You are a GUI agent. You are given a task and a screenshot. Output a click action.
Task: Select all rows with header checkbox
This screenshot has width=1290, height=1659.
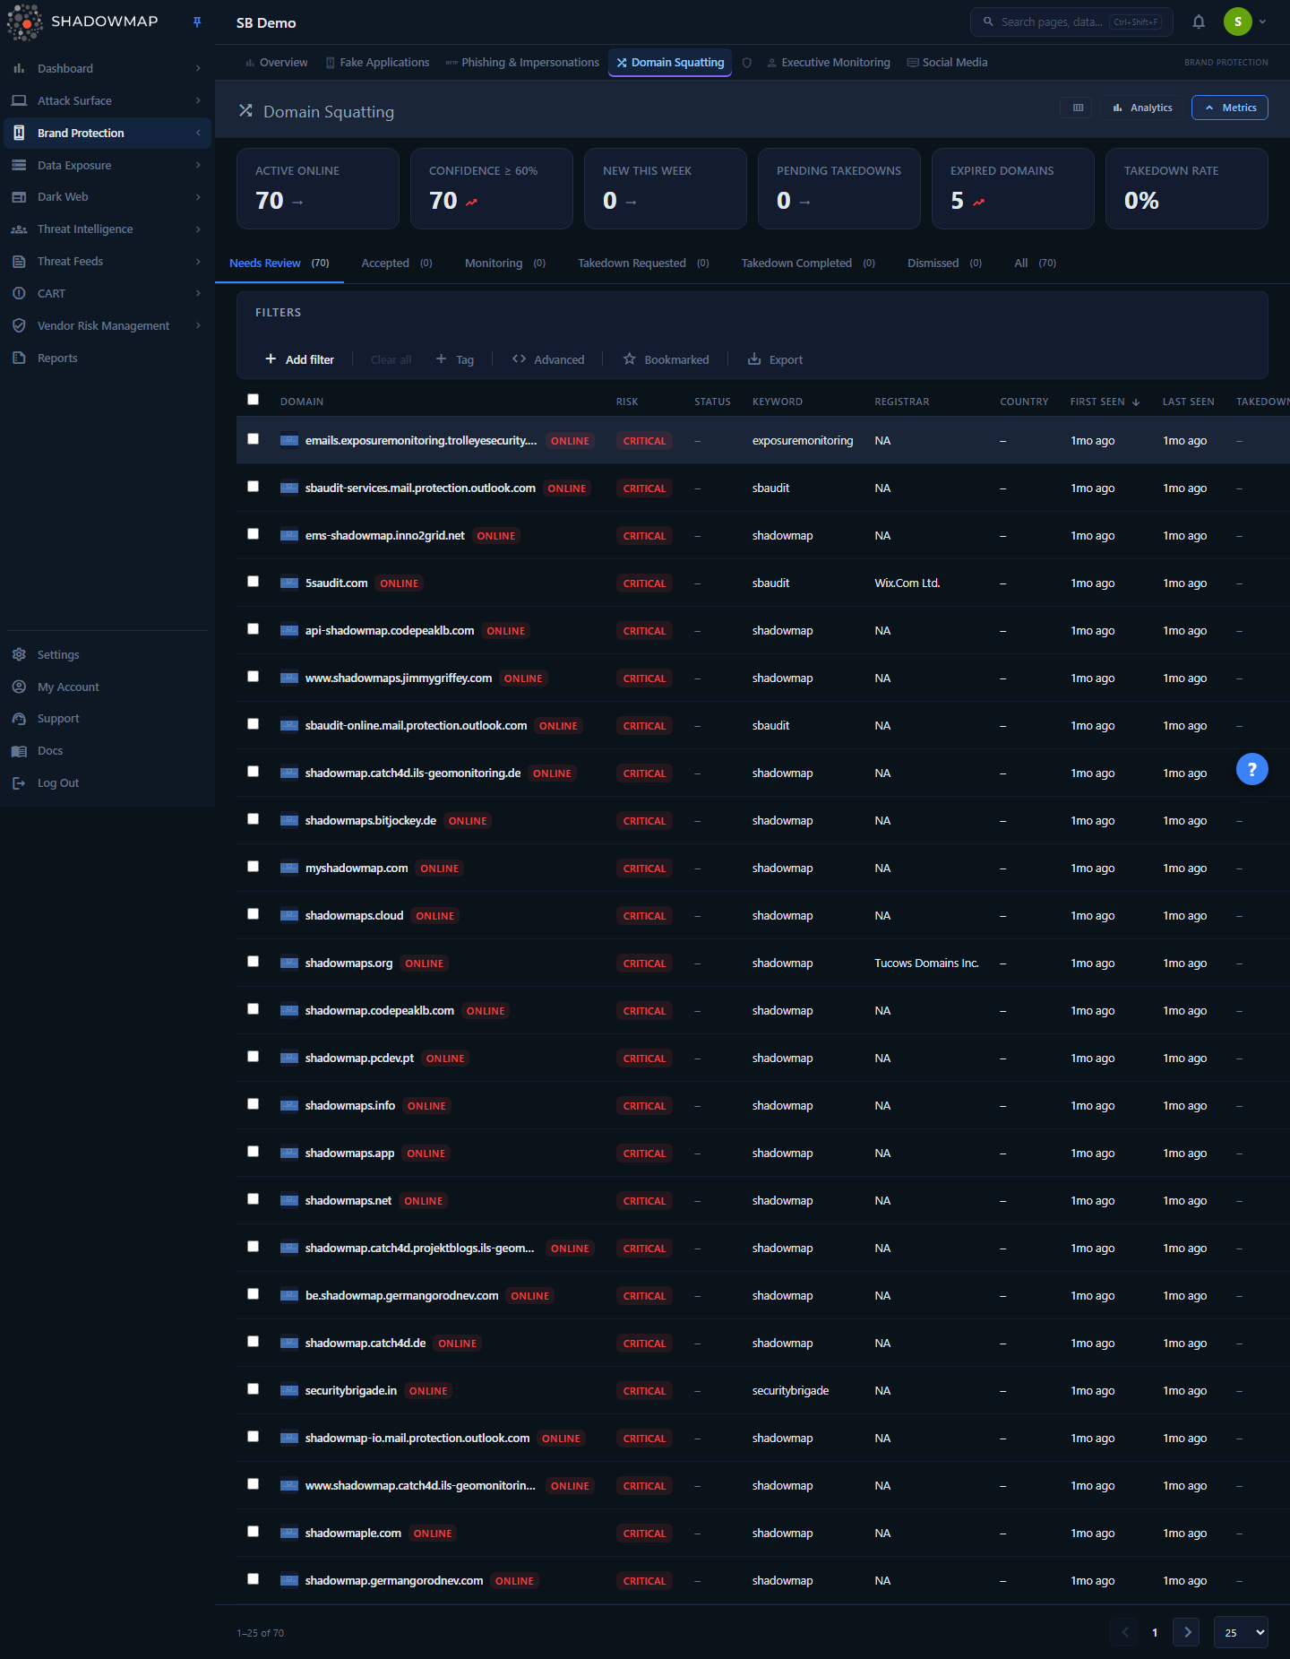(x=253, y=400)
